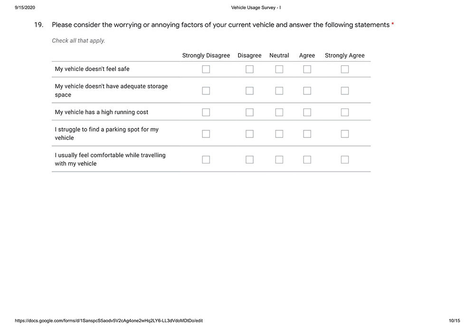Tick Neutral for inadequate storage space
This screenshot has width=475, height=328.
click(279, 91)
